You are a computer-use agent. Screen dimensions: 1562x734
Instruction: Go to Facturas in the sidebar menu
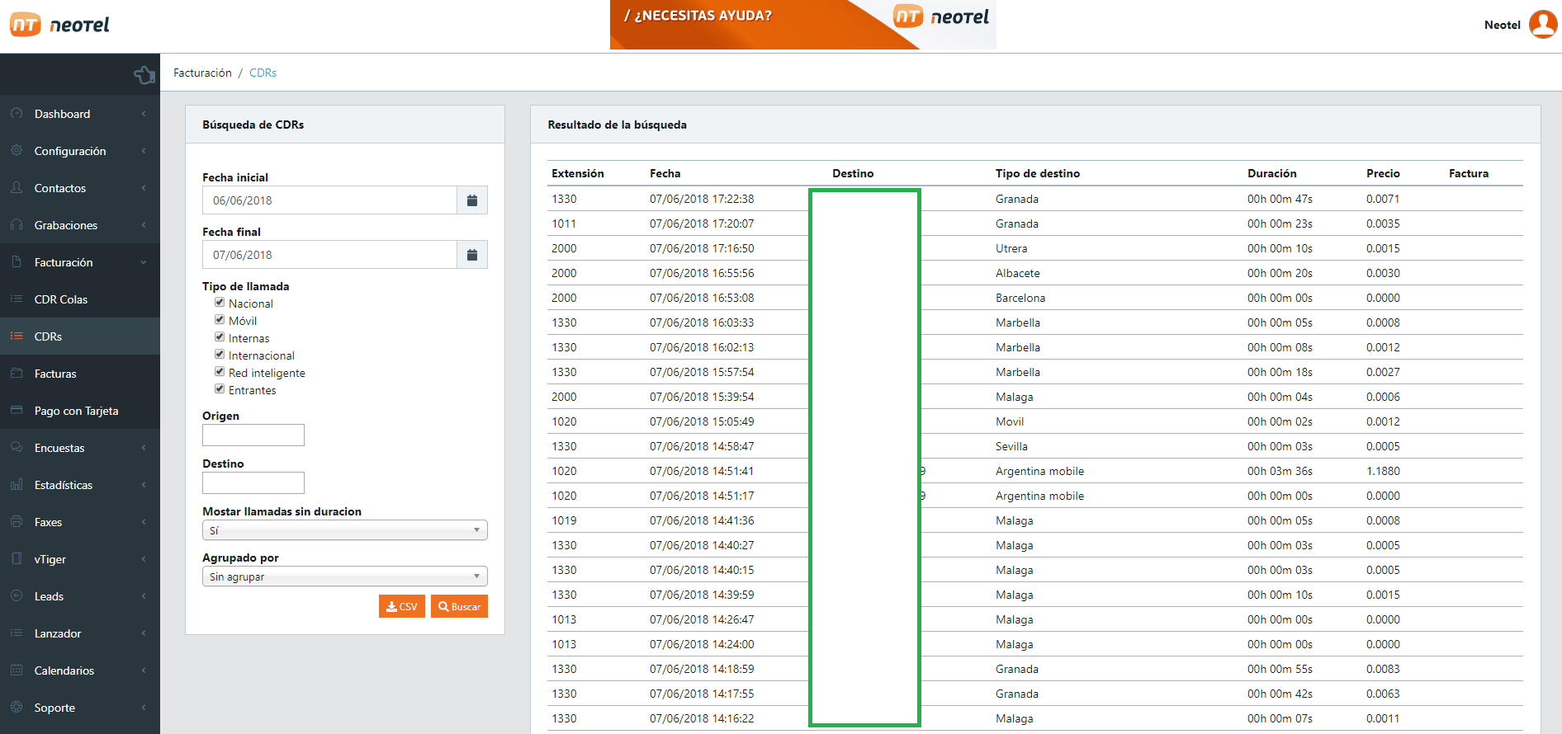pyautogui.click(x=55, y=374)
